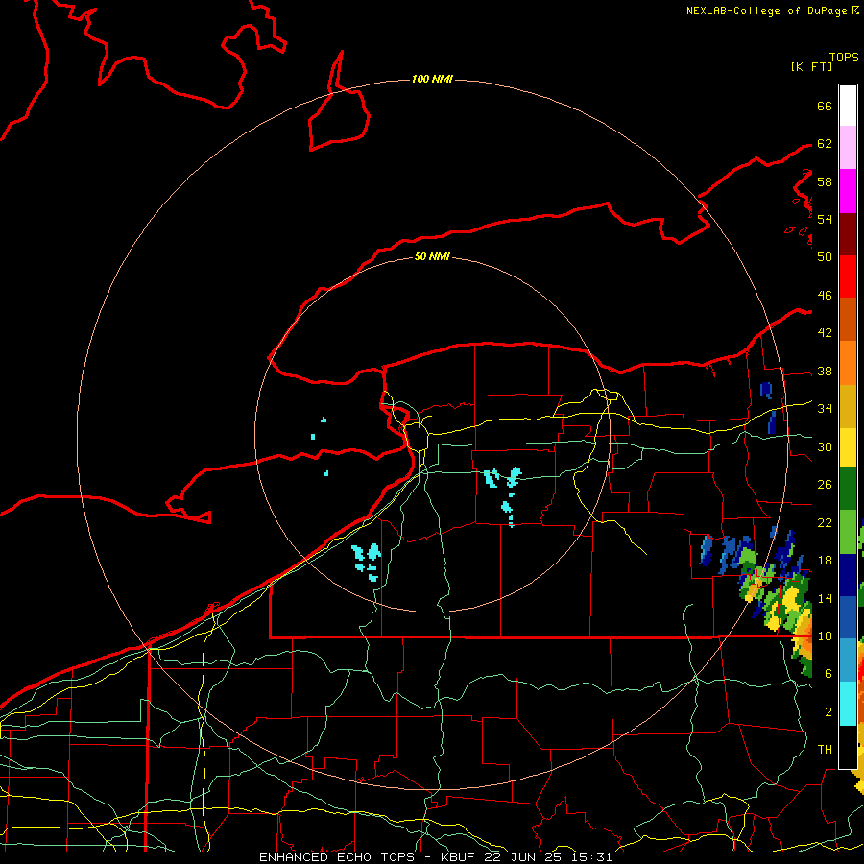Click the magenta swatch in the echo tops scale
This screenshot has height=864, width=864.
tap(848, 191)
